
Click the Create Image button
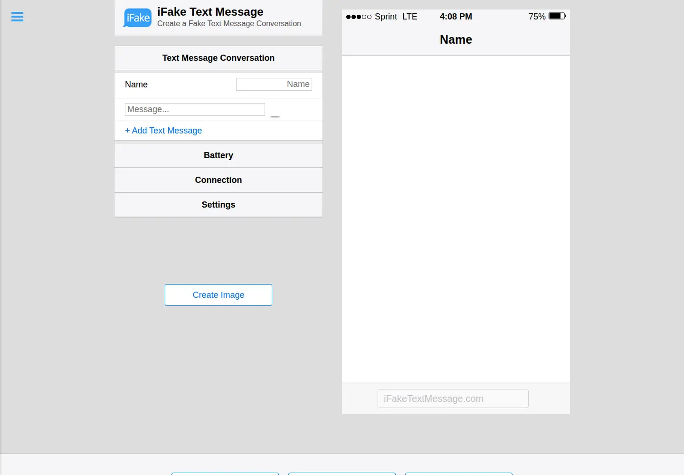[x=218, y=295]
